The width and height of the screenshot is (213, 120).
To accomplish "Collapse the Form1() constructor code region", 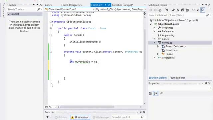I will point(51,35).
